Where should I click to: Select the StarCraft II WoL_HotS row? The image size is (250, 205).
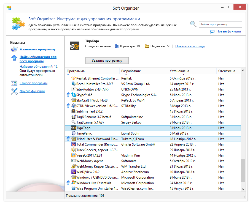point(153,100)
